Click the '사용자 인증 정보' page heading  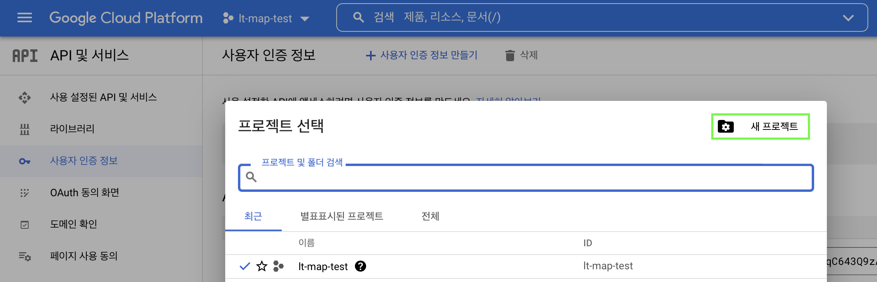[269, 55]
